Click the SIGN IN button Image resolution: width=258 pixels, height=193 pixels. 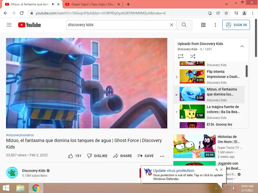click(x=236, y=25)
